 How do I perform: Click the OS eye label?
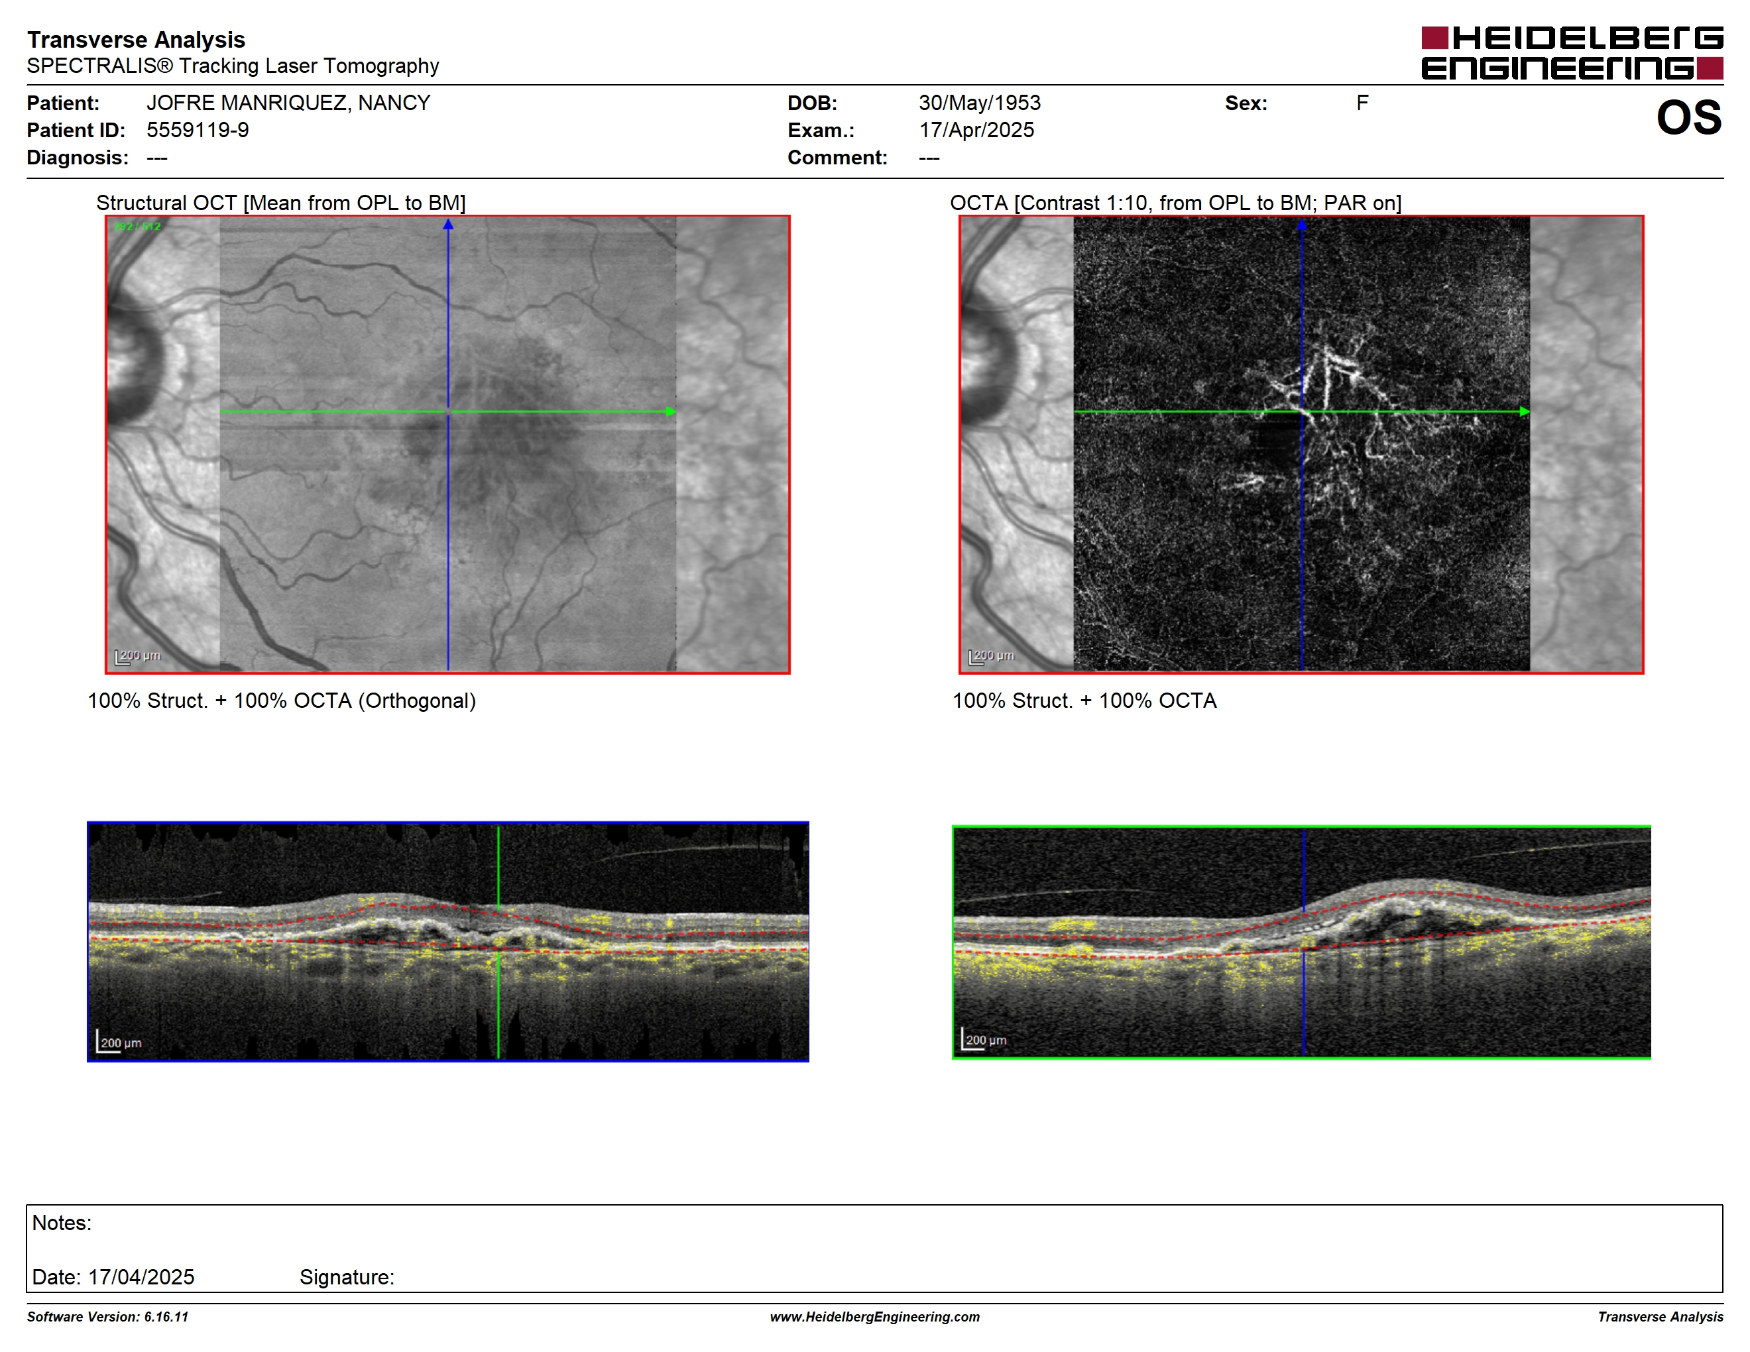pos(1688,118)
